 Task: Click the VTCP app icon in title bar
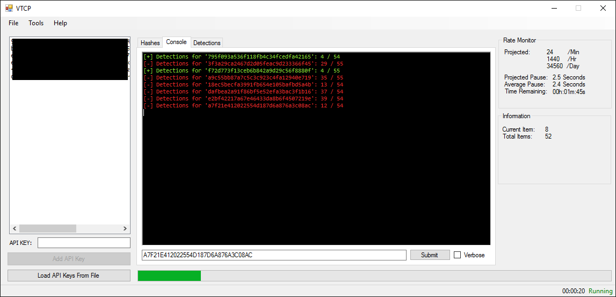click(x=9, y=8)
